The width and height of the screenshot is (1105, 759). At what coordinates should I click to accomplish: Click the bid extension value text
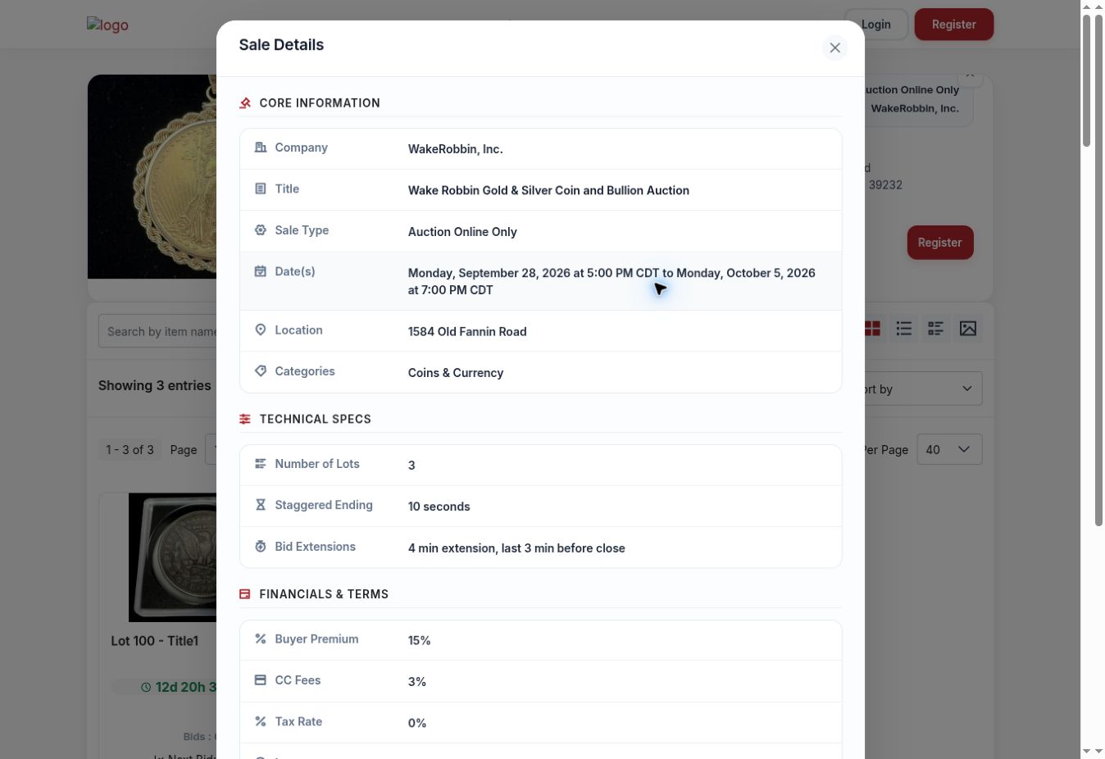pos(516,548)
